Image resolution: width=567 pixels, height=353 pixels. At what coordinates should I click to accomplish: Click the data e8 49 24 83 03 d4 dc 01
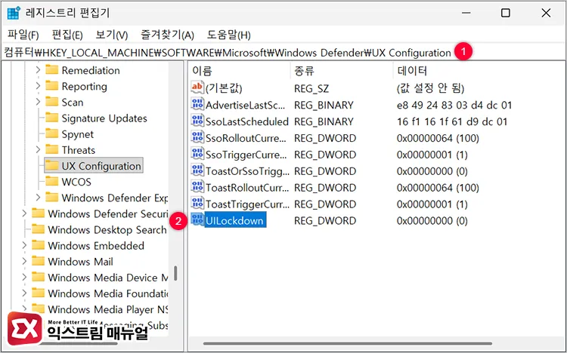pos(454,105)
